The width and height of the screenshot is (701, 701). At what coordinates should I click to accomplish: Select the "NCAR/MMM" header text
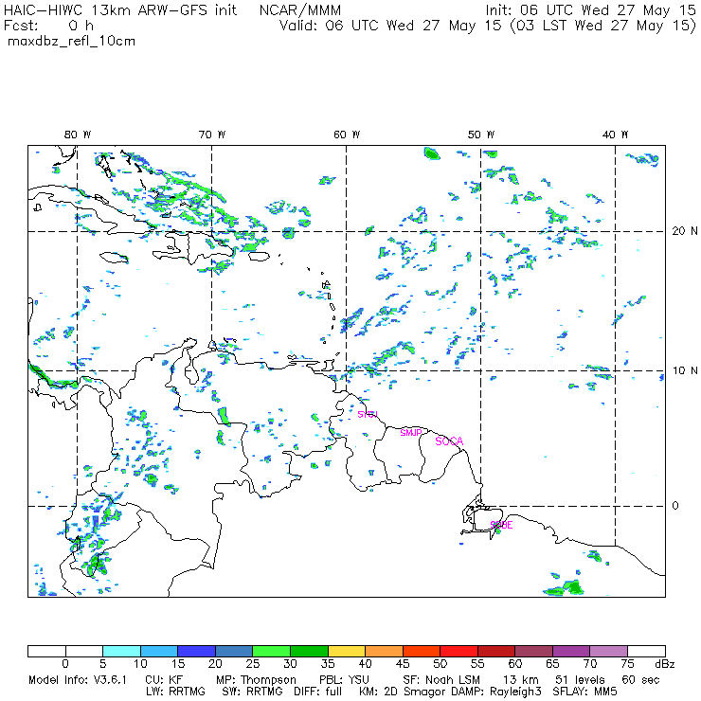click(x=300, y=10)
